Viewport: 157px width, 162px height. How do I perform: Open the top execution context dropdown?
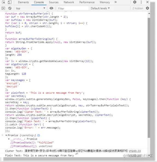click(30, 8)
